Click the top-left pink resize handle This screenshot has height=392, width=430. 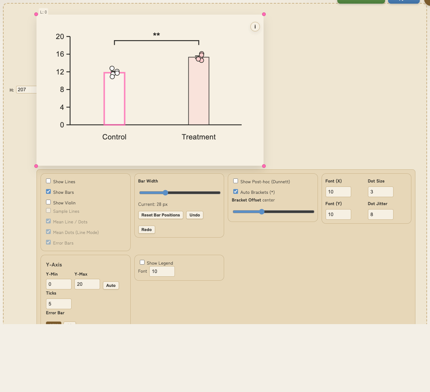pos(36,14)
